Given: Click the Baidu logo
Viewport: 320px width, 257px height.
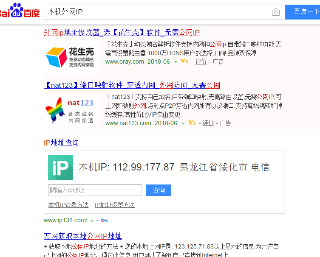Looking at the screenshot, I should tap(20, 11).
